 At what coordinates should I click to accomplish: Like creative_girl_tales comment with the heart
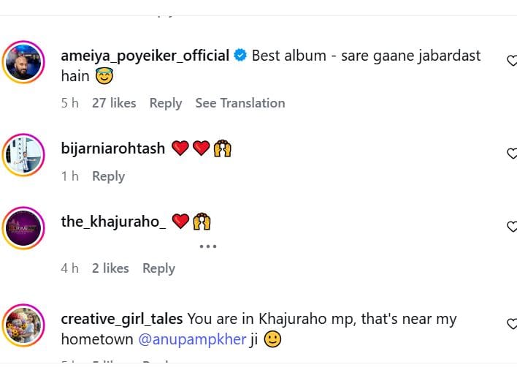511,324
